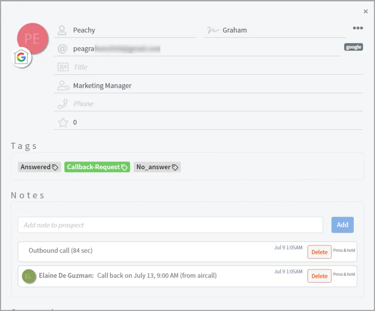Click the @ email icon
375x311 pixels.
(x=62, y=49)
